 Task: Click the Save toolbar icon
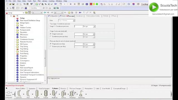point(13,4)
